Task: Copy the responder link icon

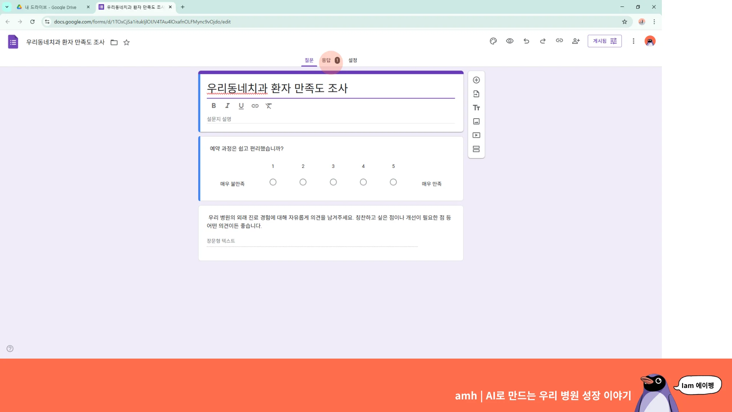Action: tap(559, 41)
